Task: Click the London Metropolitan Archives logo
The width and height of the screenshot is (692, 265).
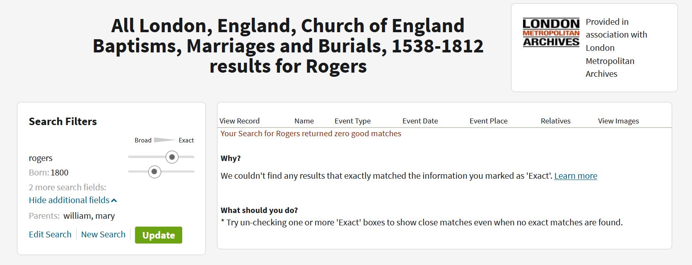Action: point(551,33)
